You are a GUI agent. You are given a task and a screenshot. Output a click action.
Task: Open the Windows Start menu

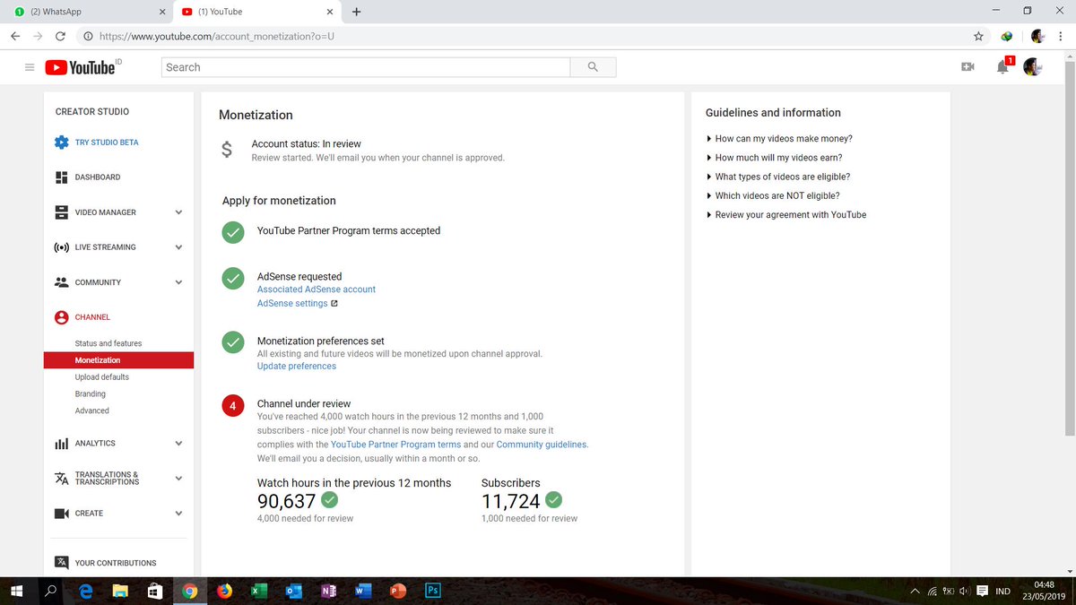tap(16, 591)
